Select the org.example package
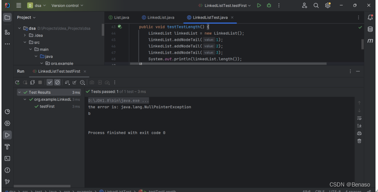 point(59,63)
